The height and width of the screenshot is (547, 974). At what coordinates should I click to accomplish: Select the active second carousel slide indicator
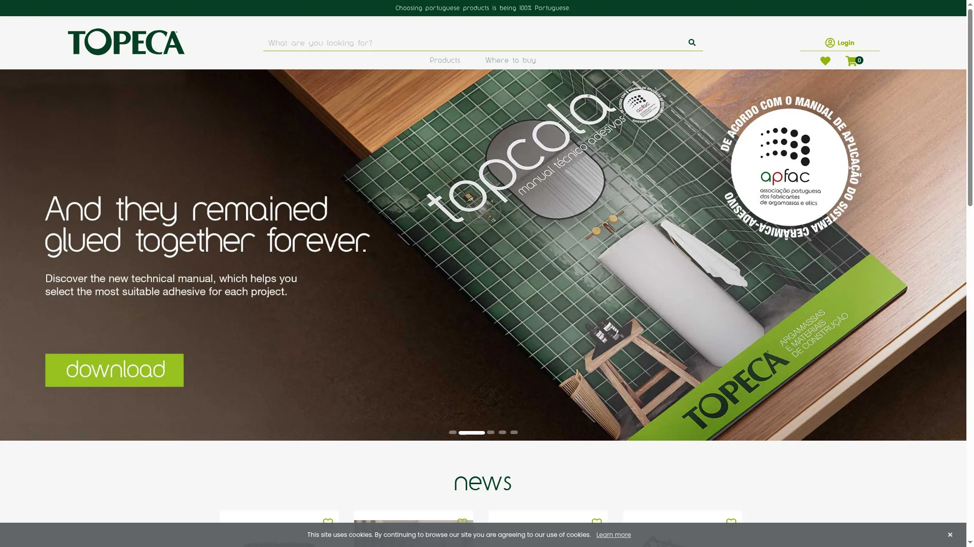(x=472, y=433)
